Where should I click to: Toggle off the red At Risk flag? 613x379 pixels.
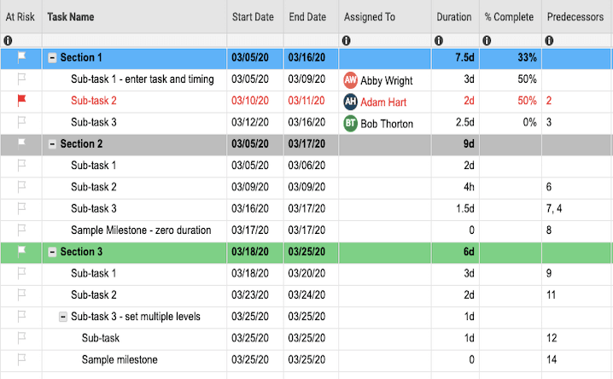(22, 101)
